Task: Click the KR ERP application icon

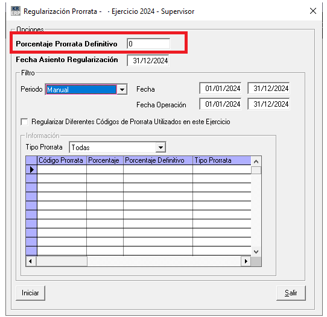Action: coord(16,11)
